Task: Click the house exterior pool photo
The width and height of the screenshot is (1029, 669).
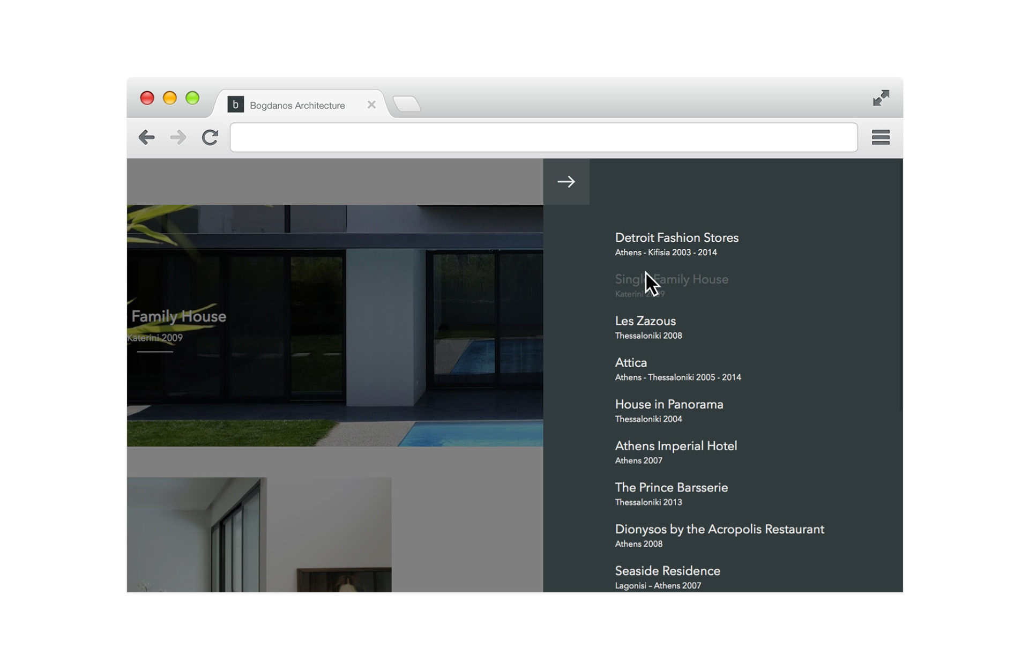Action: pyautogui.click(x=335, y=325)
